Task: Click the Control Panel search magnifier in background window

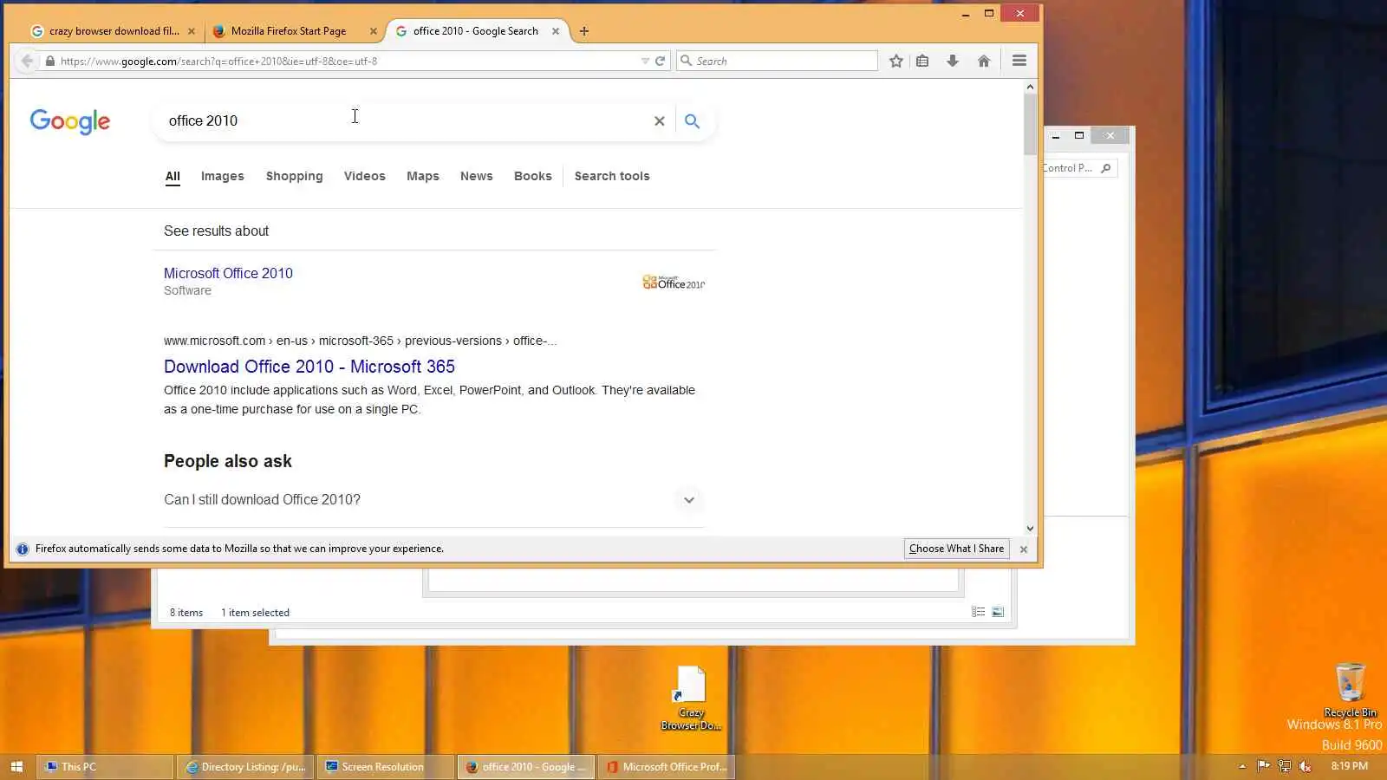Action: (1106, 168)
